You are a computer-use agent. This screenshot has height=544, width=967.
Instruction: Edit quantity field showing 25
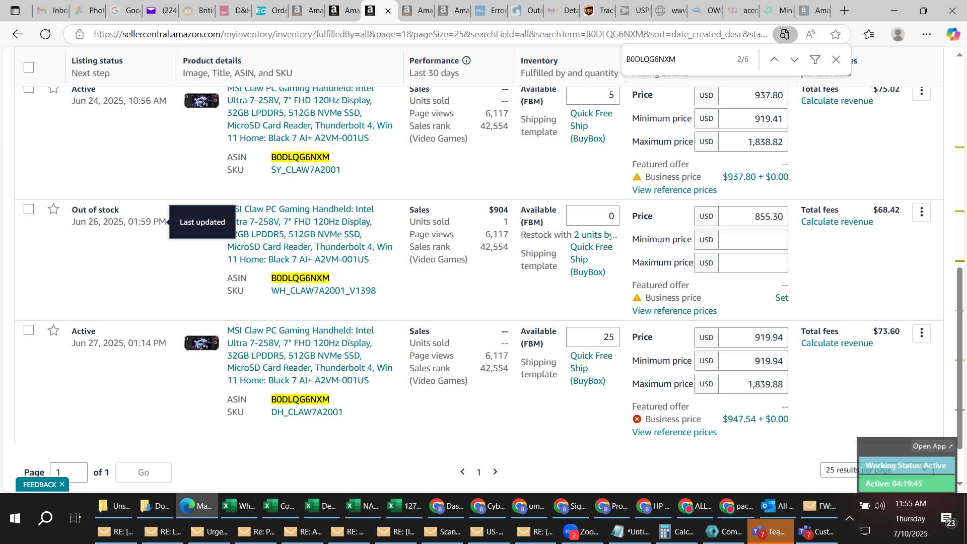592,337
